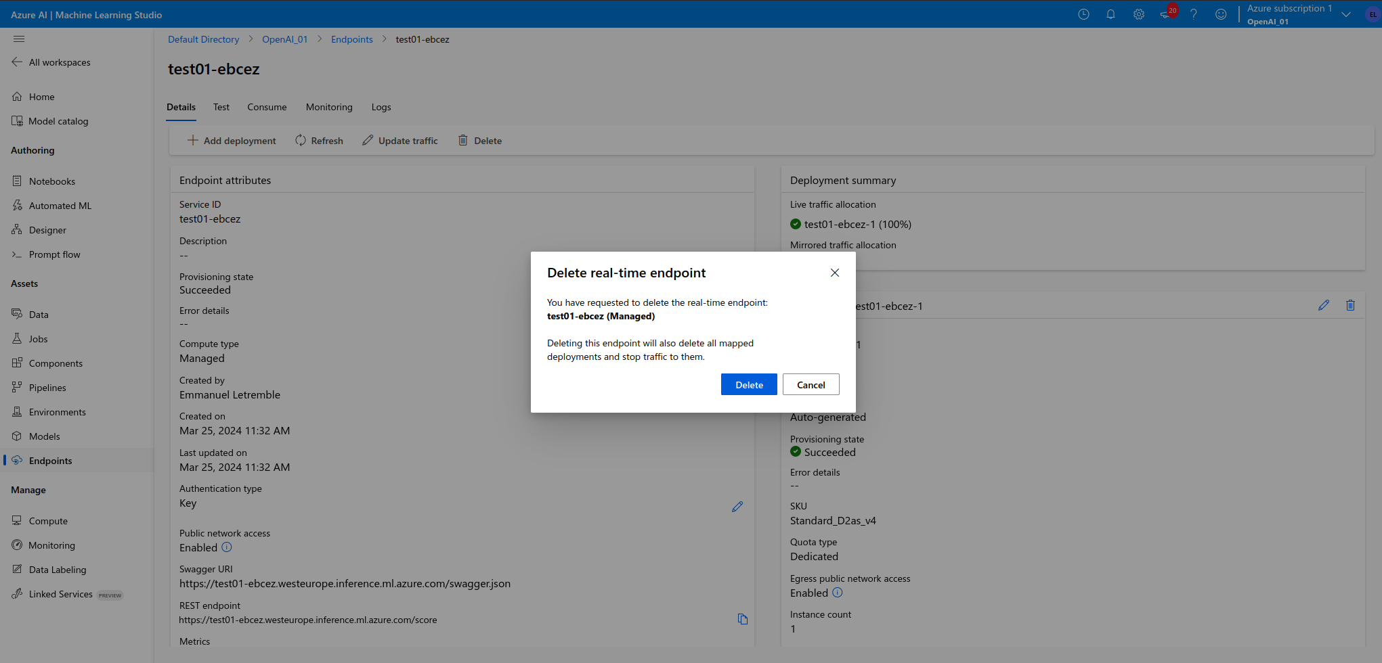Click the Swagger URI text
Image resolution: width=1382 pixels, height=663 pixels.
coord(345,583)
